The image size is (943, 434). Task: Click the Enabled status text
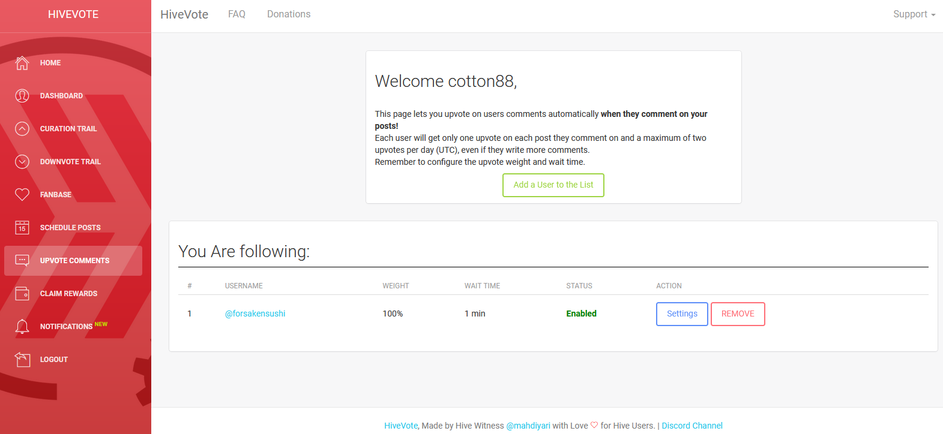[582, 314]
